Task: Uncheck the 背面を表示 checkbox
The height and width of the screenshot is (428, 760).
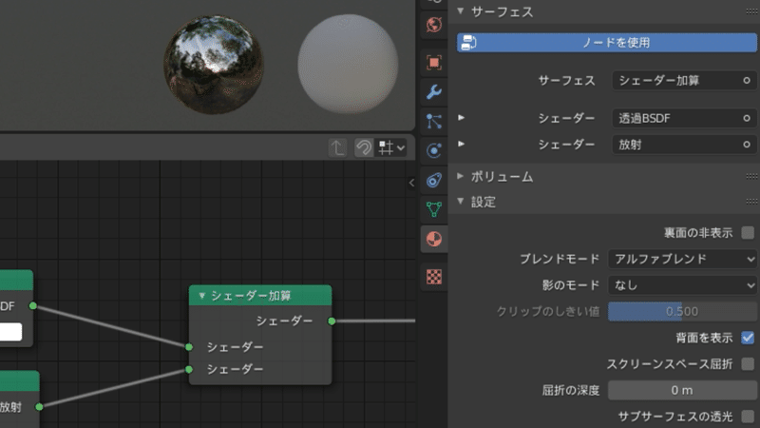Action: pos(748,338)
